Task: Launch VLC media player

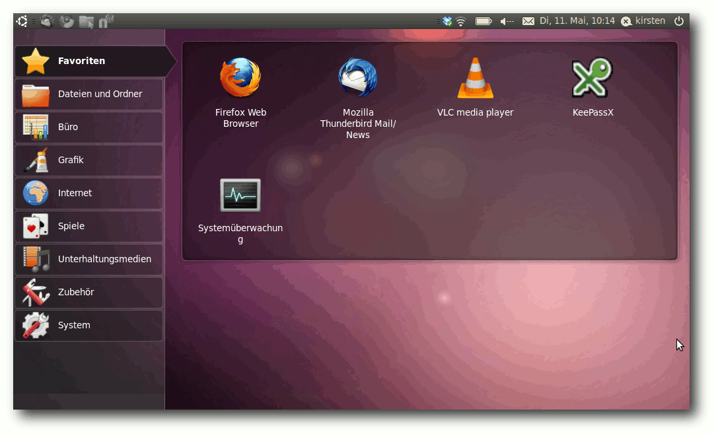Action: tap(476, 87)
